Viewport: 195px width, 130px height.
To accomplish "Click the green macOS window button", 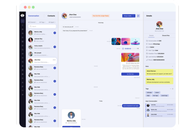I will point(33,7).
